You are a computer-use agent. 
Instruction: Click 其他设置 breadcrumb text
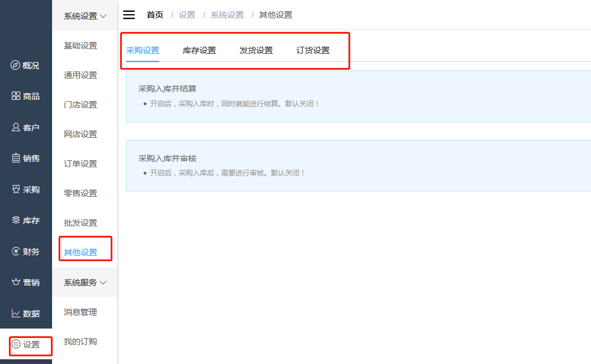coord(276,15)
